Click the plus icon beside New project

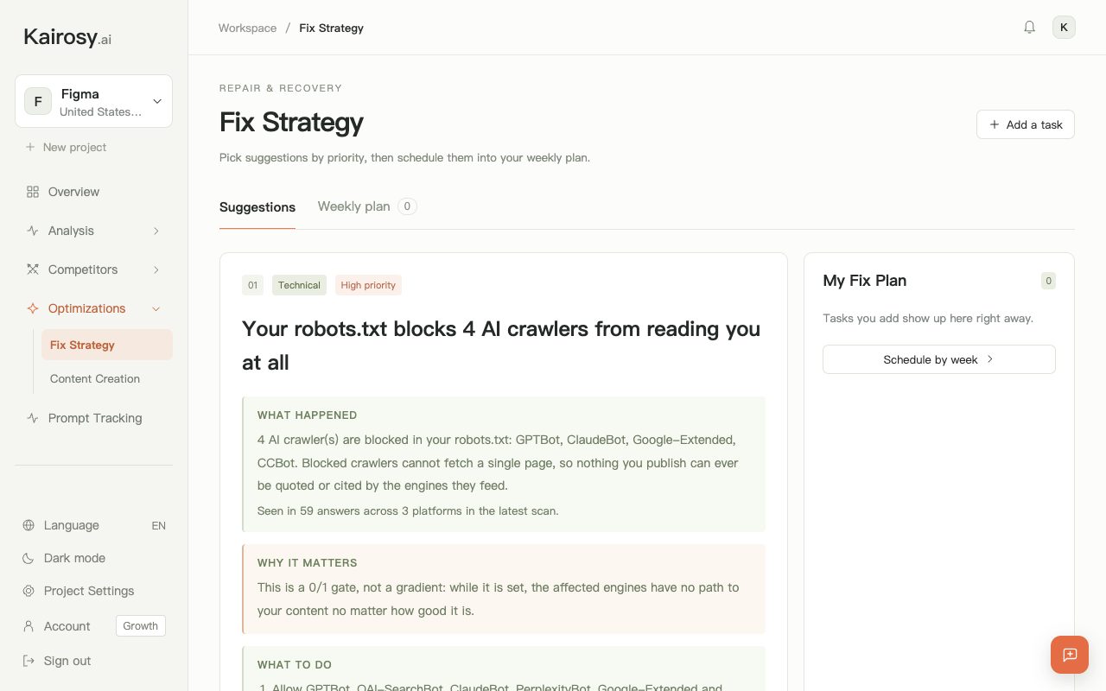[x=31, y=147]
